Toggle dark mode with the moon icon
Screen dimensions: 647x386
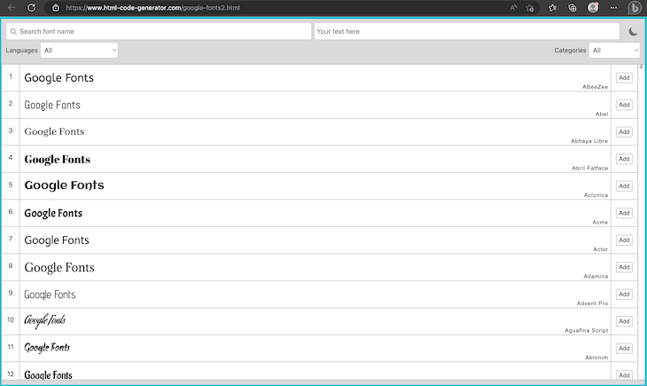click(x=633, y=32)
